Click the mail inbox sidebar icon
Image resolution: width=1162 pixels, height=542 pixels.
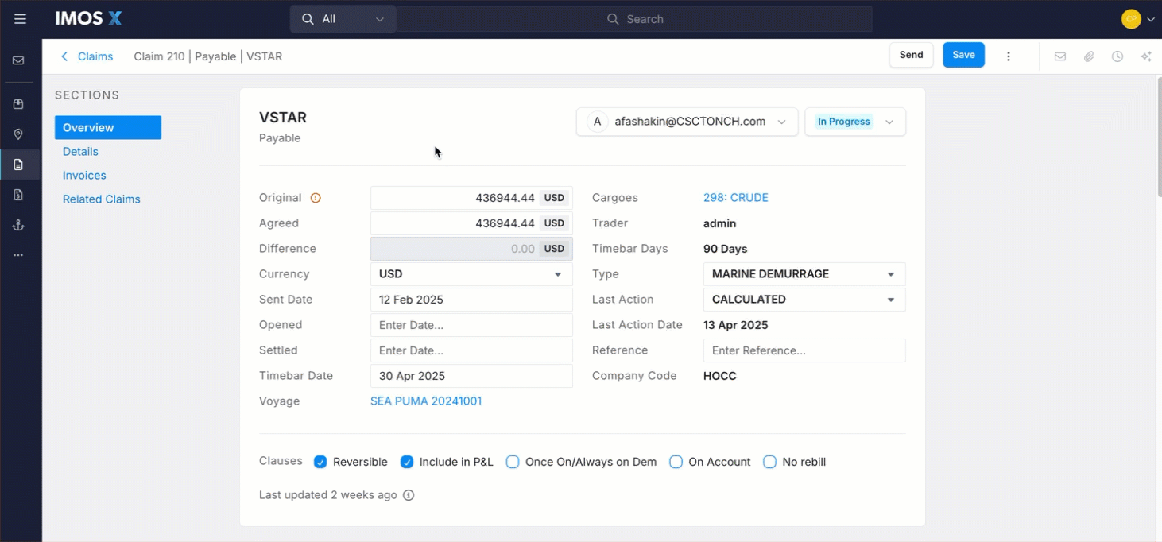tap(18, 60)
